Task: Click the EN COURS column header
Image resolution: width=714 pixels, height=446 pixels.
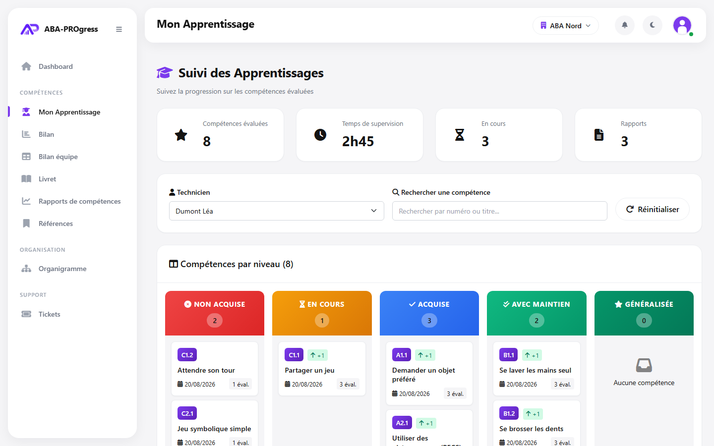Action: 322,313
